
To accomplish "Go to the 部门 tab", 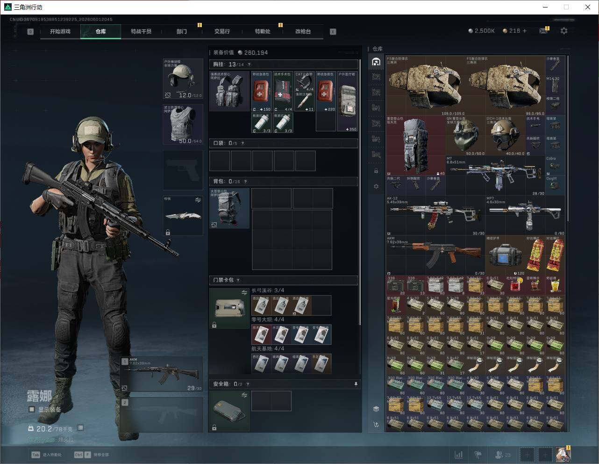I will click(x=182, y=31).
